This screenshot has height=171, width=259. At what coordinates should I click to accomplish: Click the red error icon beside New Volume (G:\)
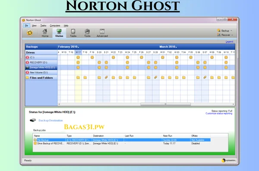[x=28, y=72]
